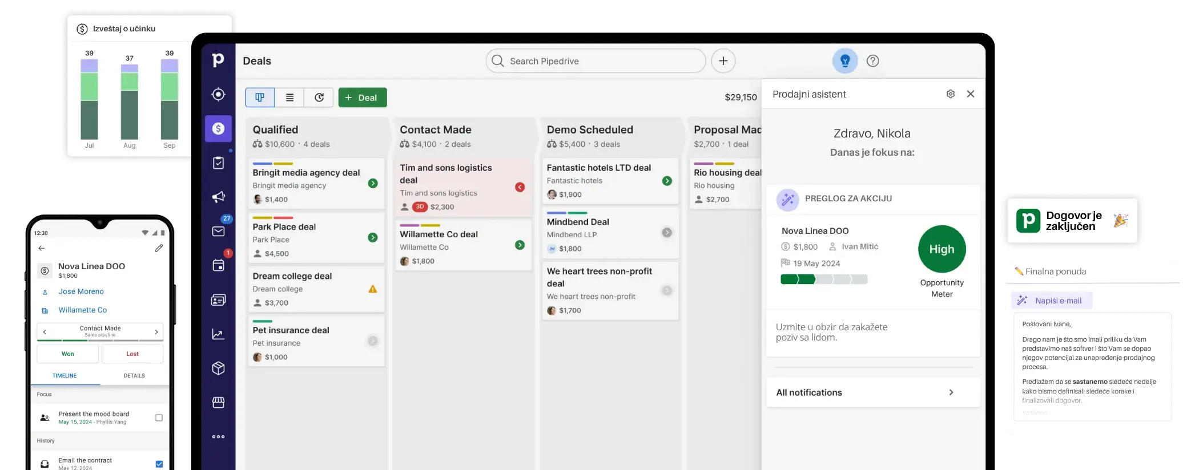Open the Deals dollar icon in sidebar

(218, 128)
